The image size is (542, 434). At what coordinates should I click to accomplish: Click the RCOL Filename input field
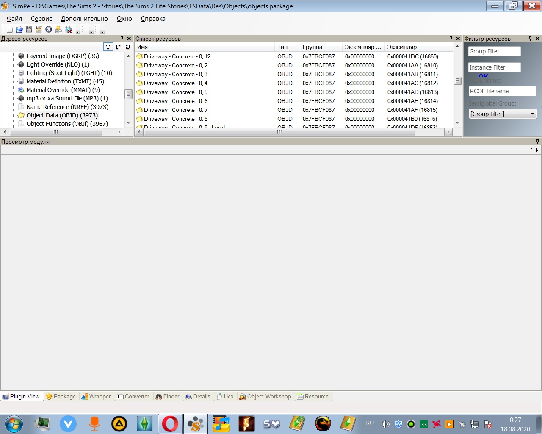tap(502, 91)
